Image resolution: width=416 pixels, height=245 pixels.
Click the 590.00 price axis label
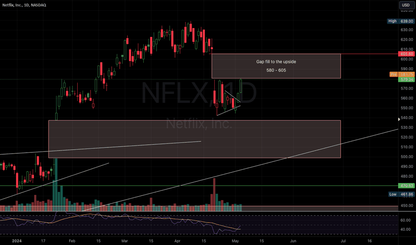click(407, 69)
